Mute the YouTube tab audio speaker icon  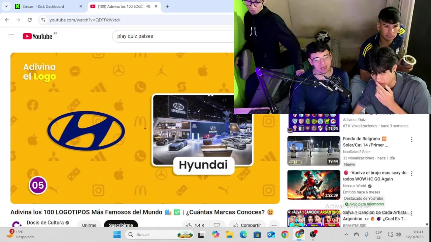[x=148, y=6]
